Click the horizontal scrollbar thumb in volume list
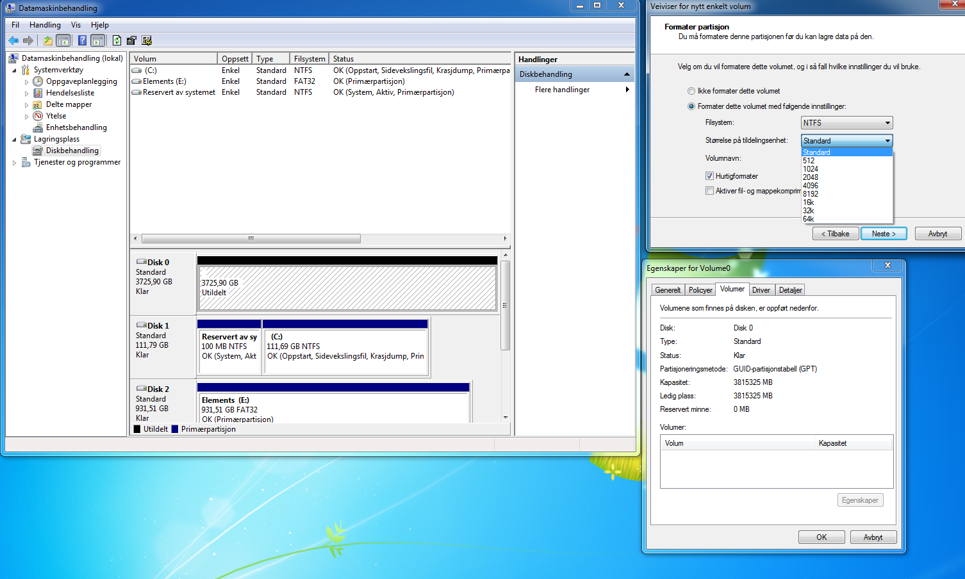Screen dimensions: 965x579 click(x=251, y=238)
